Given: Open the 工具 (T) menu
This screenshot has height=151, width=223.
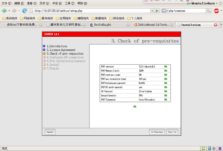Looking at the screenshot, I should [x=69, y=3].
